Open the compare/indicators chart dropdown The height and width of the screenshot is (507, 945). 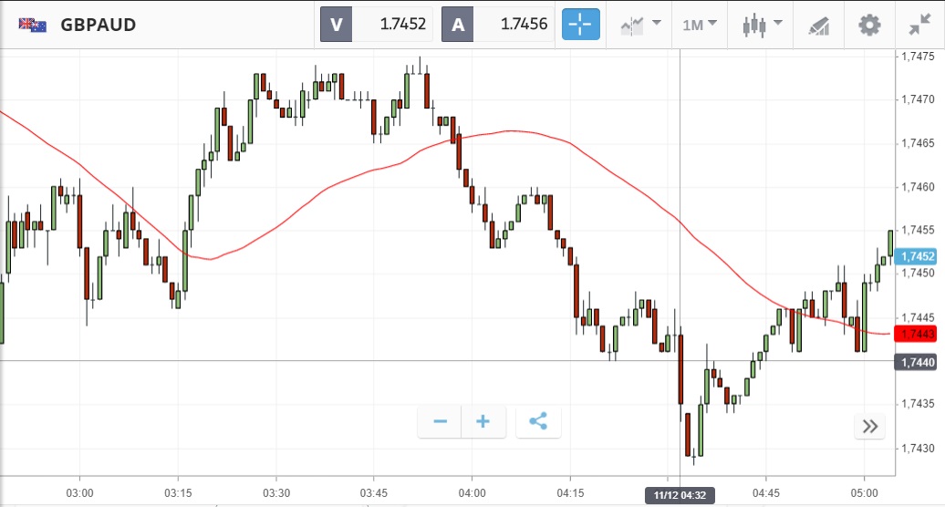639,25
